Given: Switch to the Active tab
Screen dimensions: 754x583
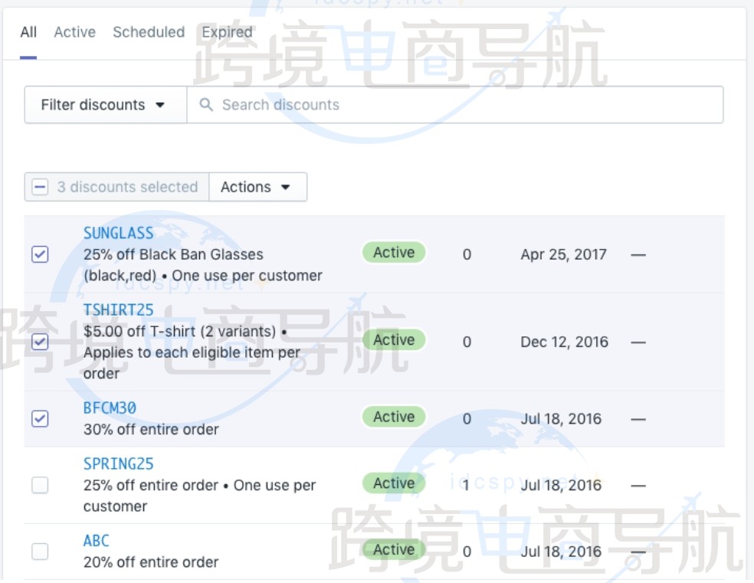Looking at the screenshot, I should tap(74, 32).
